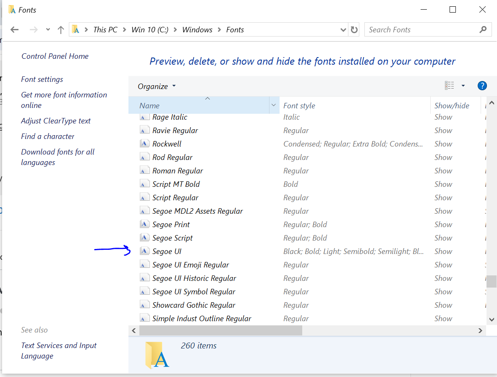Select the Segoe MDL2 Assets Regular icon
The width and height of the screenshot is (497, 377).
(144, 211)
